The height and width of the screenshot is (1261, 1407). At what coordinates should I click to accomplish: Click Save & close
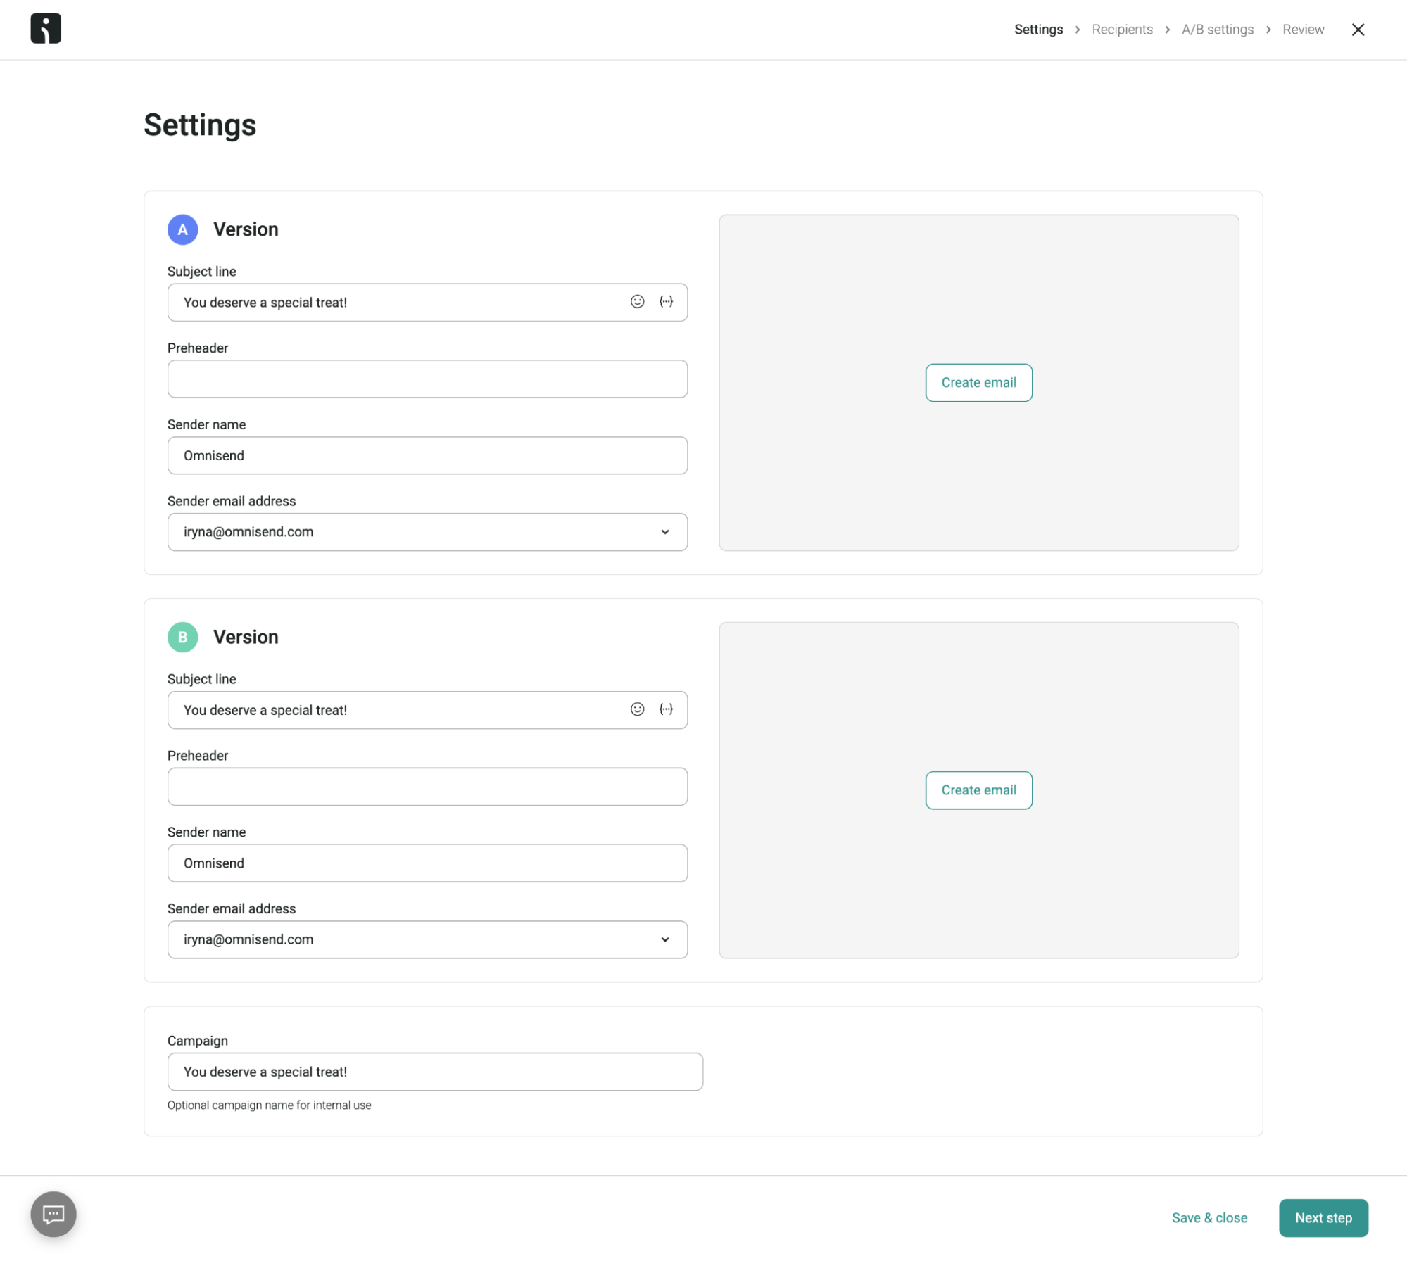click(x=1209, y=1217)
